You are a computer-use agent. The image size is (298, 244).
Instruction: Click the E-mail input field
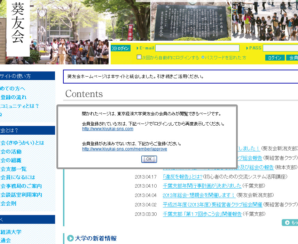coord(197,48)
